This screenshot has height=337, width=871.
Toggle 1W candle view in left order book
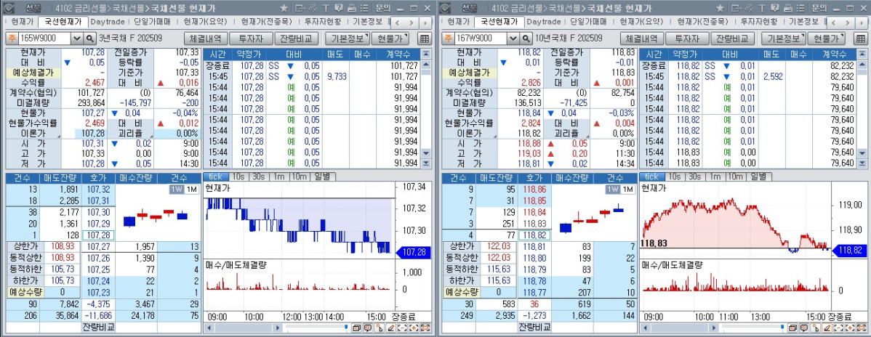(x=176, y=190)
